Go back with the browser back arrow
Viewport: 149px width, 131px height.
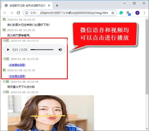(x=5, y=13)
